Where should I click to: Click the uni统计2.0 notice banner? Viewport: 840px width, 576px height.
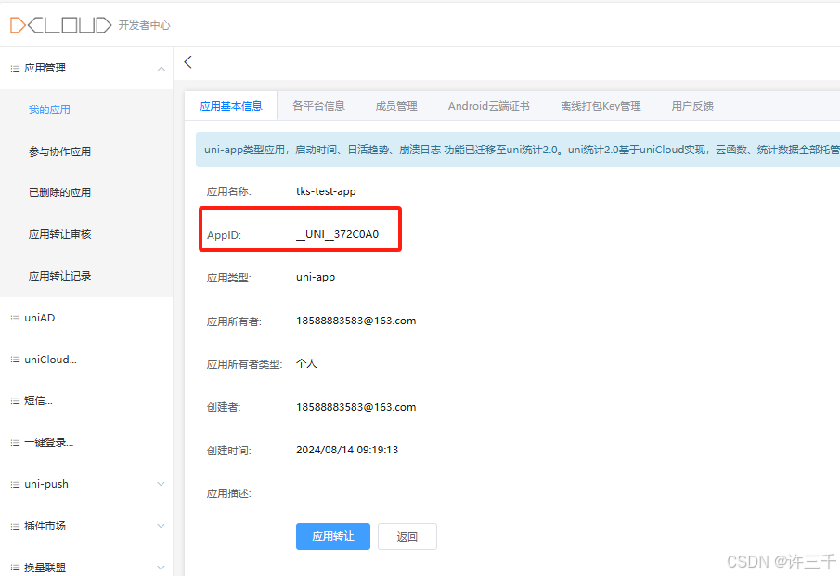coord(518,150)
